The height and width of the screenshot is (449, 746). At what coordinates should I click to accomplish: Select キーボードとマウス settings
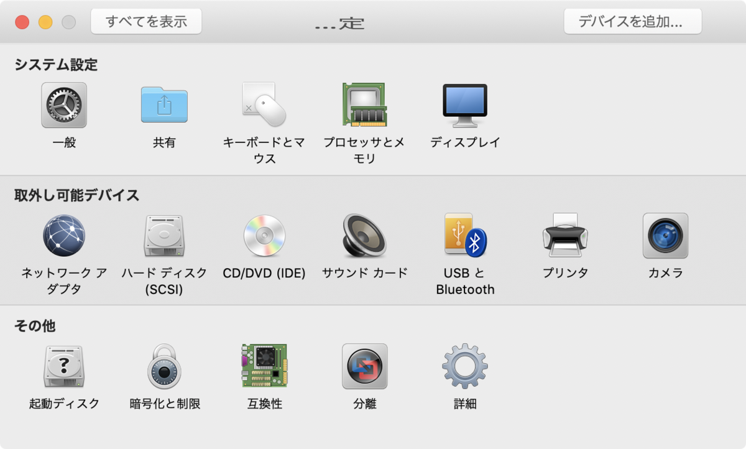click(264, 104)
